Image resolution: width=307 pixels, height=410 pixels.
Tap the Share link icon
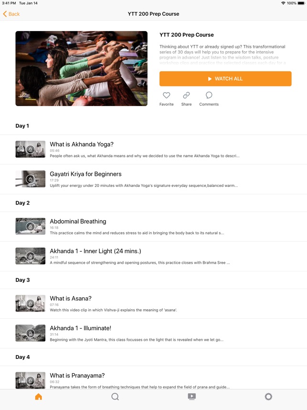pos(186,95)
